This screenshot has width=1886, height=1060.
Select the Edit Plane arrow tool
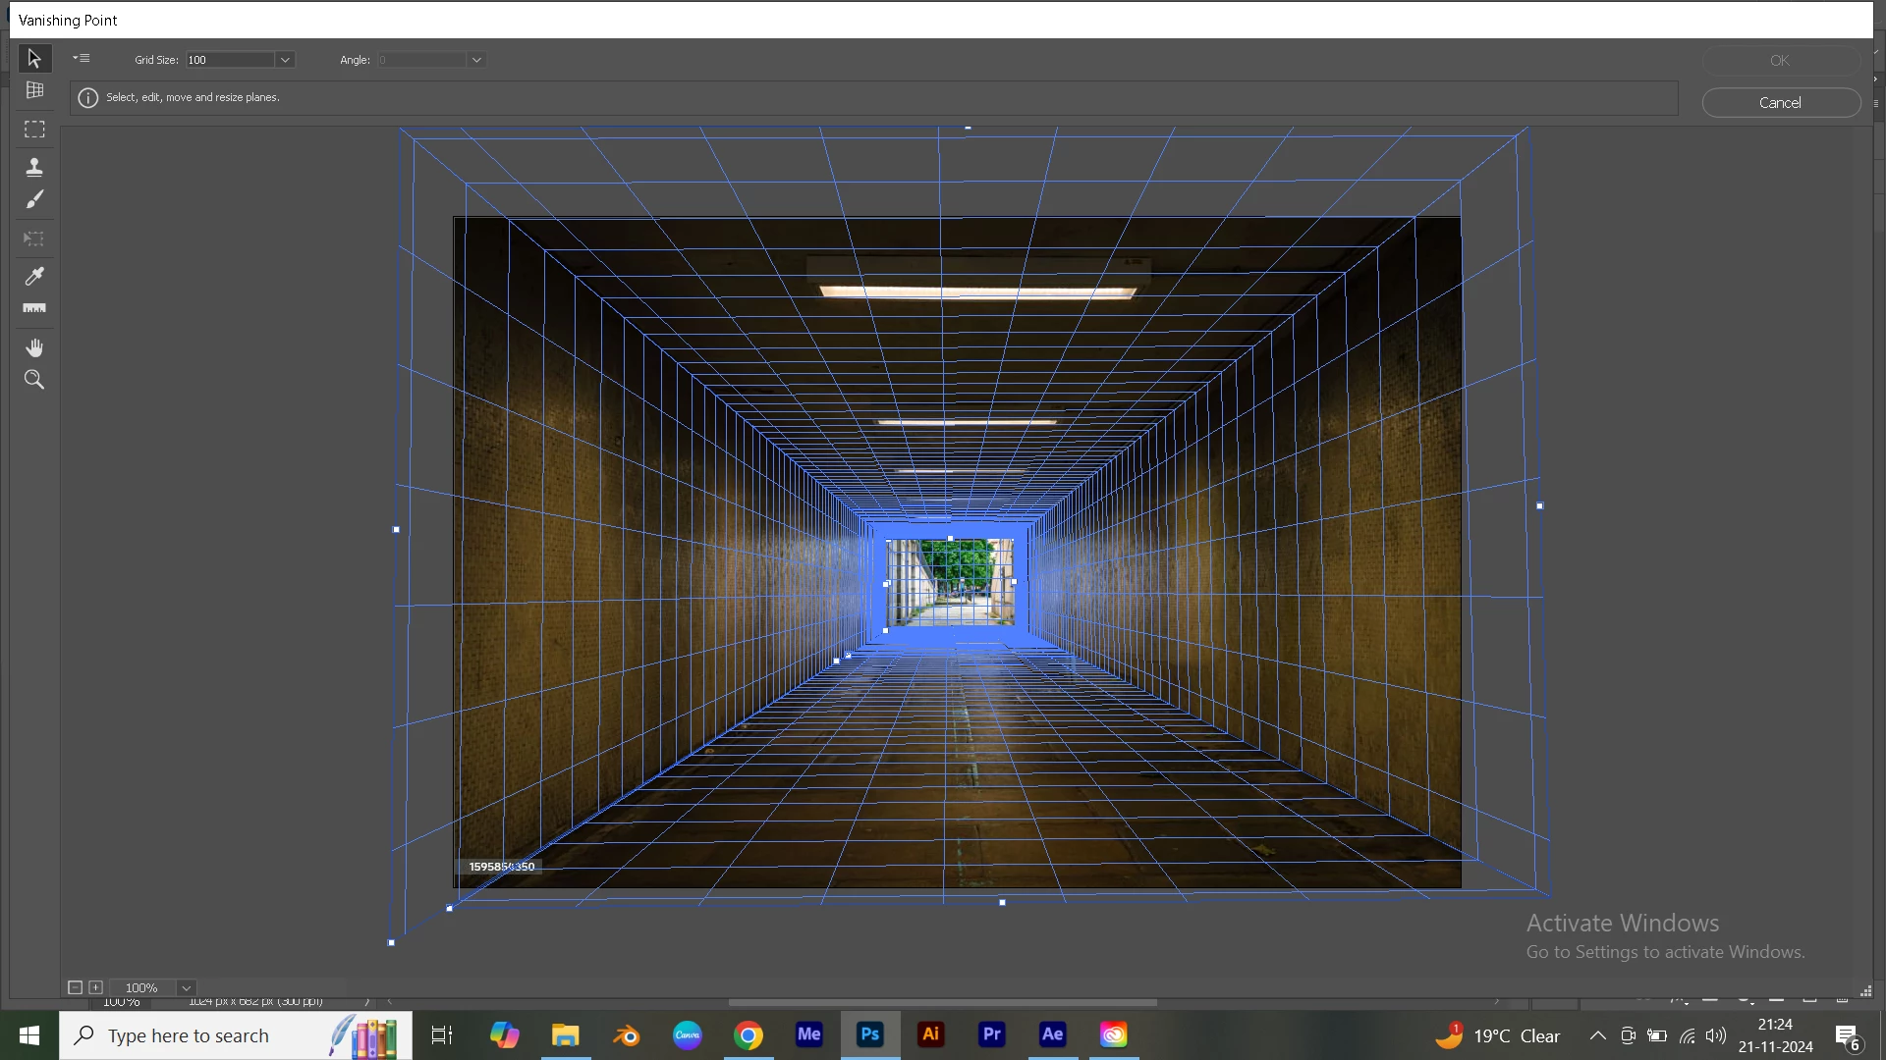[34, 59]
